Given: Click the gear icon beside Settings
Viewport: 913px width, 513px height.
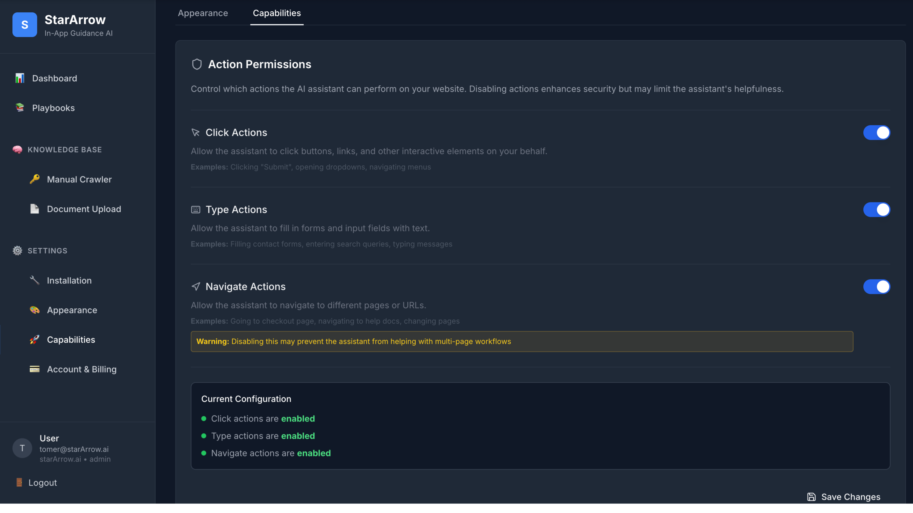Looking at the screenshot, I should point(17,251).
